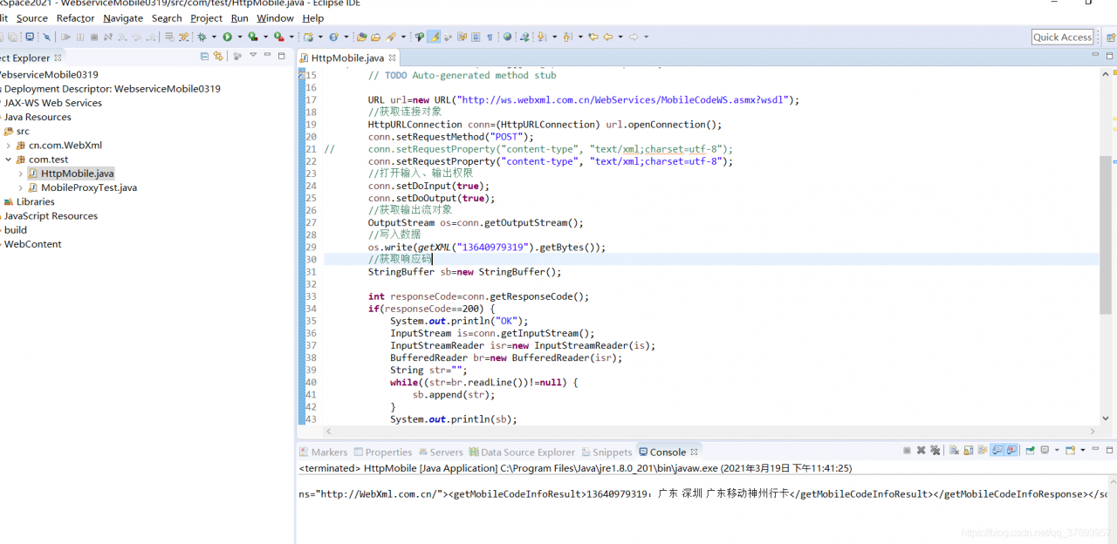1117x544 pixels.
Task: Toggle Show Whitespace Characters pilcrow icon
Action: pyautogui.click(x=490, y=37)
